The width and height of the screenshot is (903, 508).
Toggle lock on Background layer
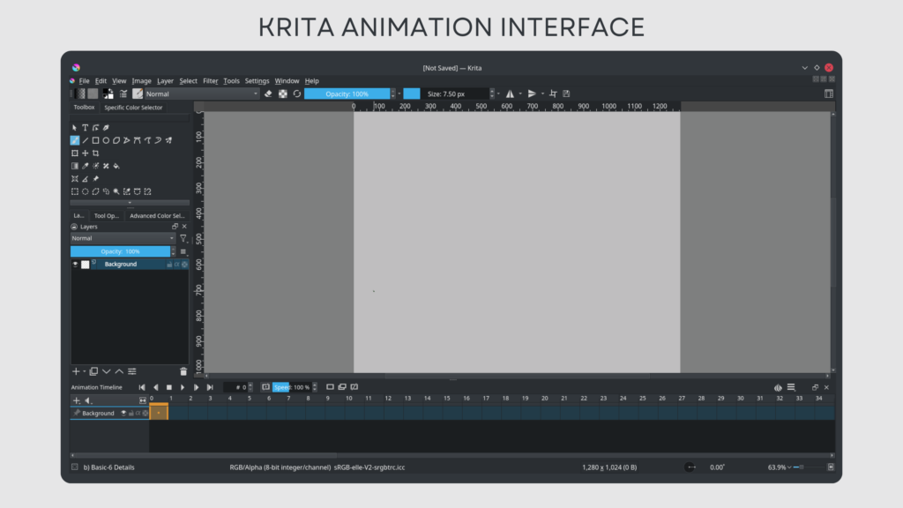[170, 264]
